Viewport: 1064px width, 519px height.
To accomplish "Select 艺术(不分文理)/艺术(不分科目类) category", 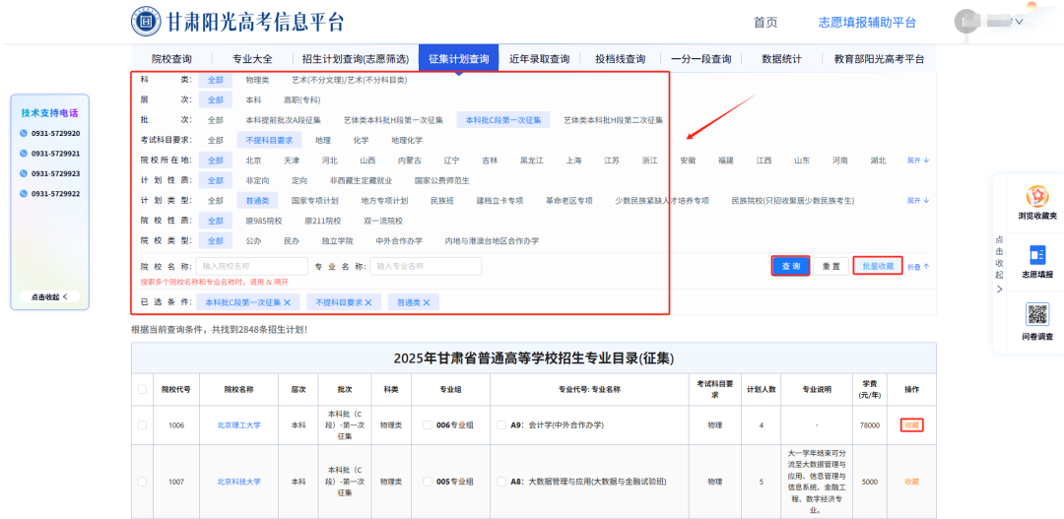I will point(350,80).
